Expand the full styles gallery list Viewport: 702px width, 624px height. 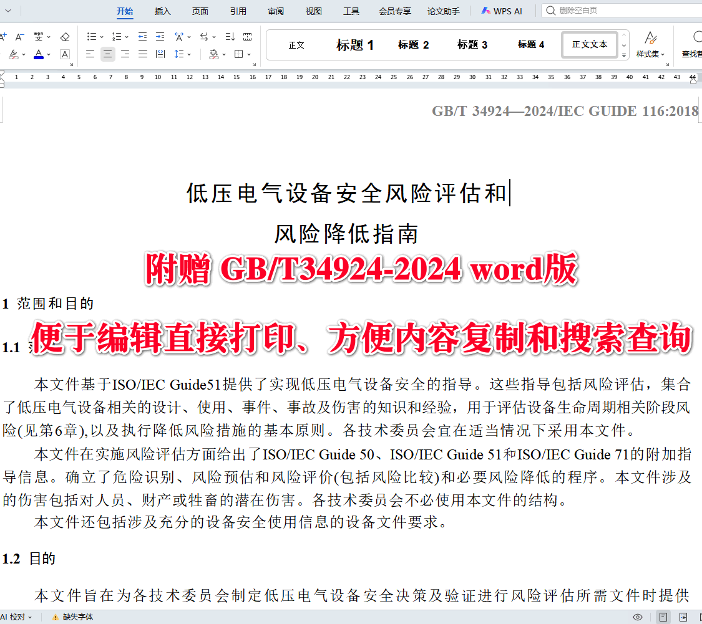point(624,55)
